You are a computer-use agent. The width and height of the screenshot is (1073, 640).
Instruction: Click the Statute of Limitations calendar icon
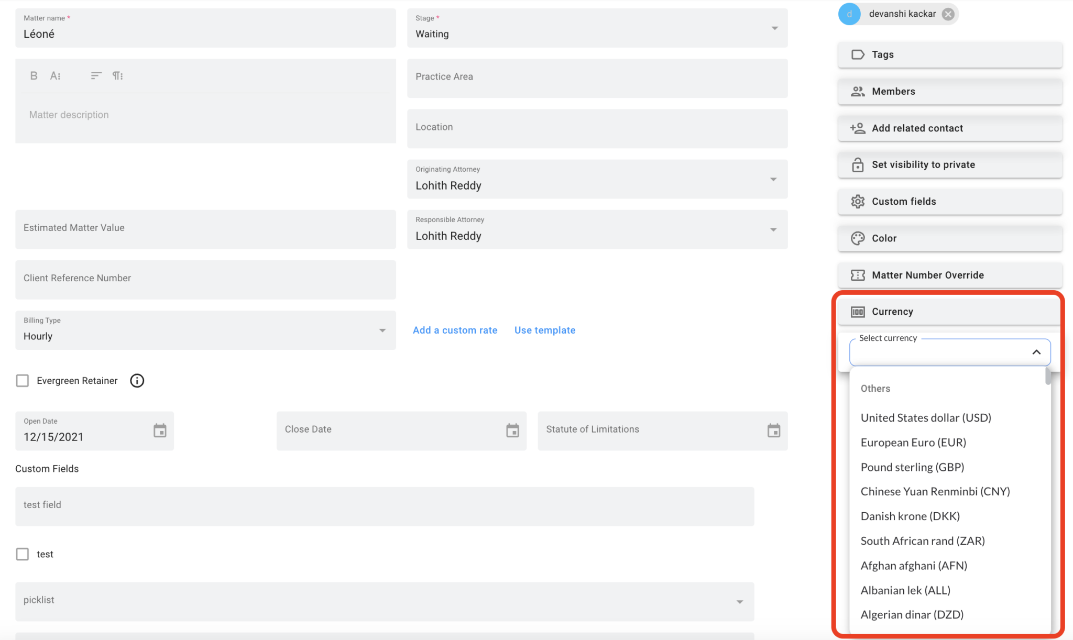tap(773, 431)
